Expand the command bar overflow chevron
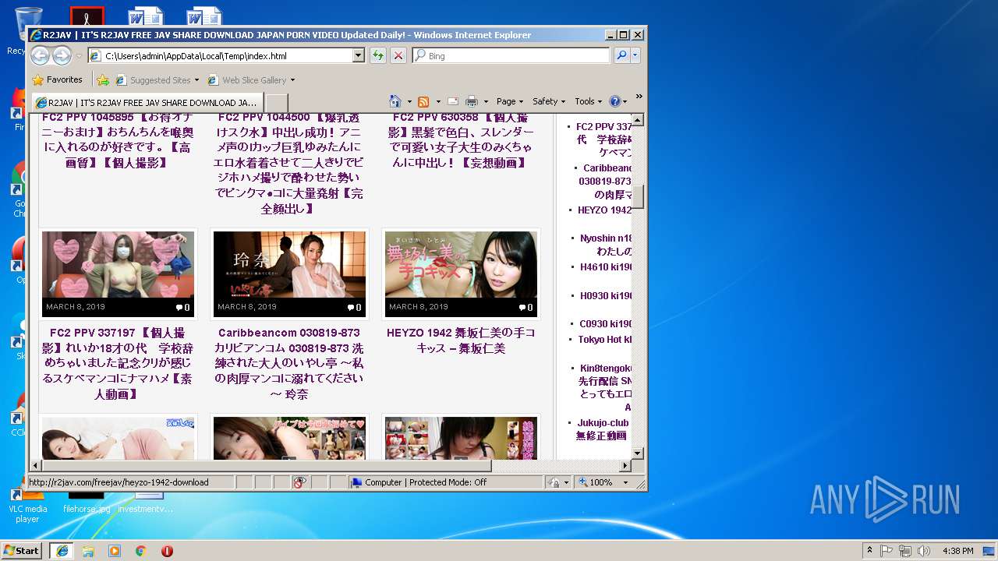The height and width of the screenshot is (561, 998). [x=639, y=97]
